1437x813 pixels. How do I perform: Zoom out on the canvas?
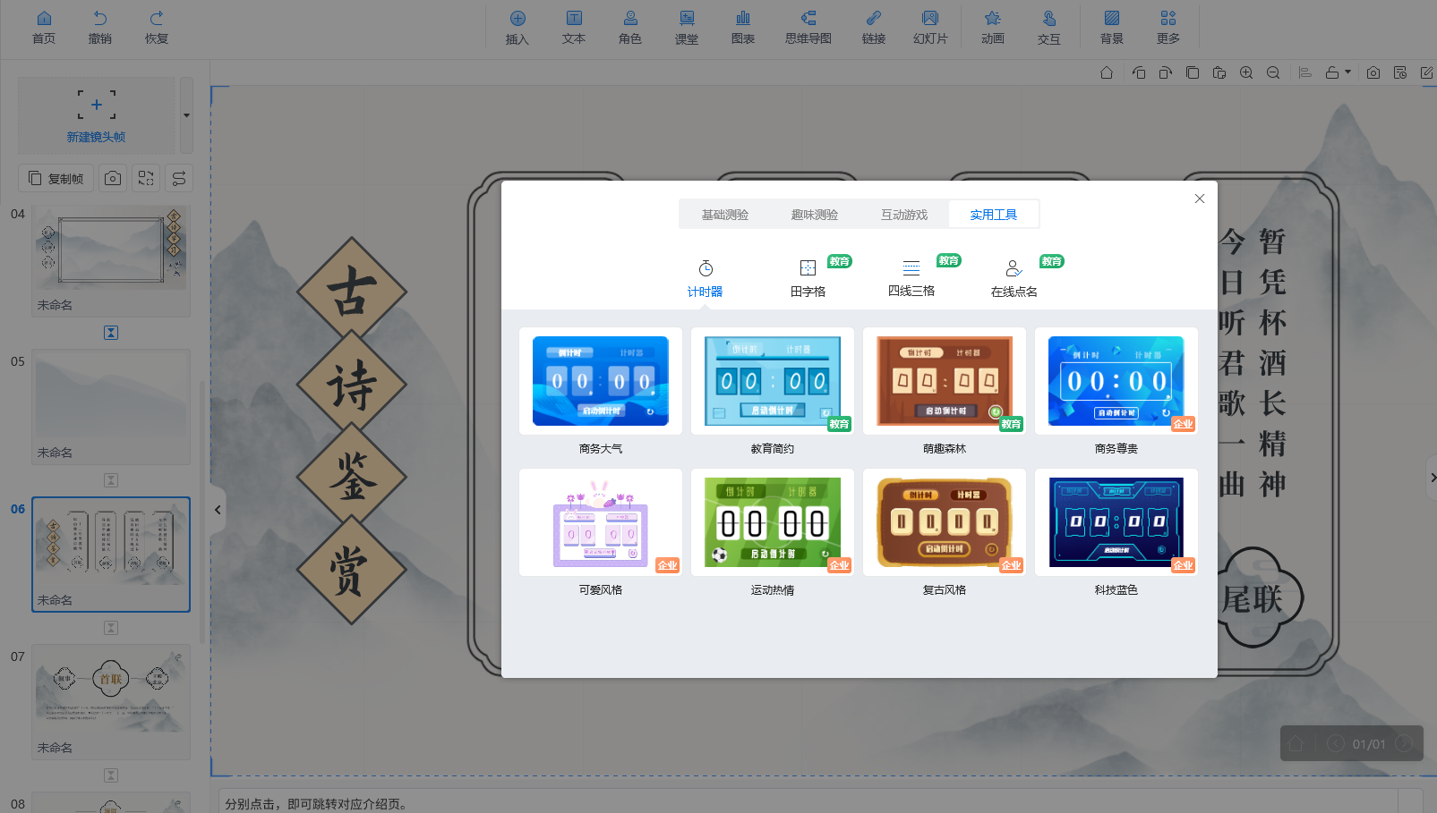coord(1273,72)
